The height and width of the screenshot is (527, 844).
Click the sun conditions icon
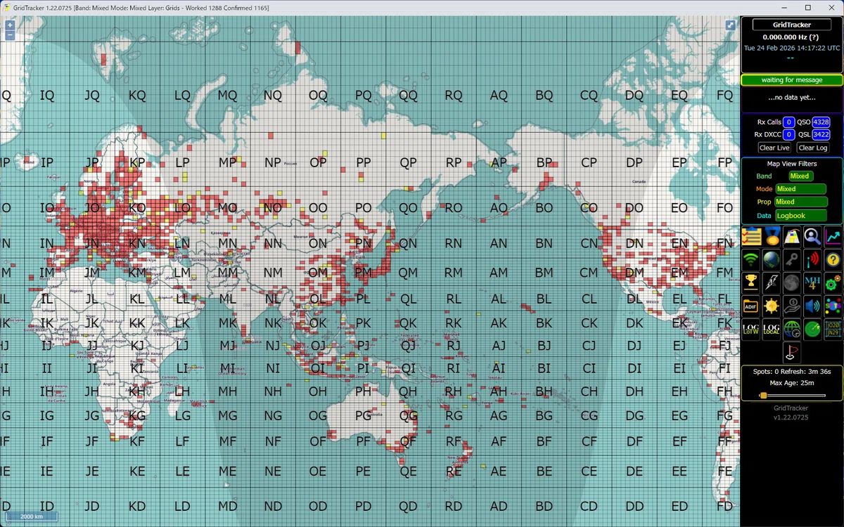pos(772,306)
